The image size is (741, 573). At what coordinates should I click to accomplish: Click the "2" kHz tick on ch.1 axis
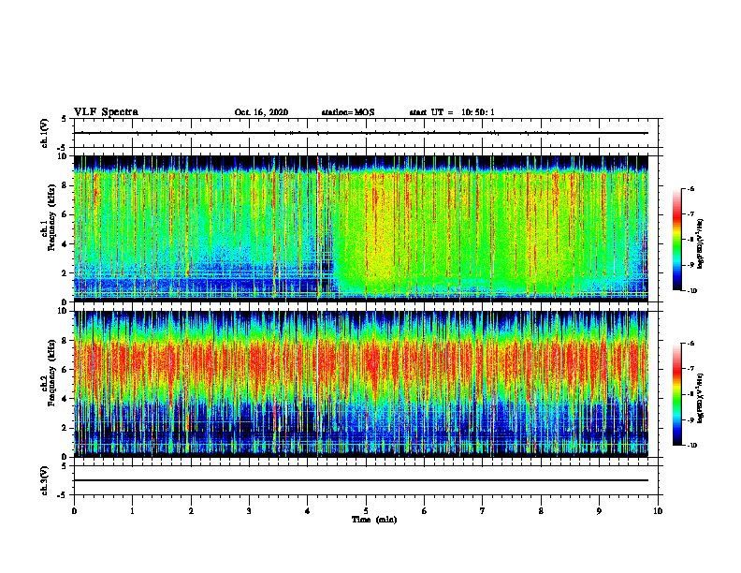(65, 273)
